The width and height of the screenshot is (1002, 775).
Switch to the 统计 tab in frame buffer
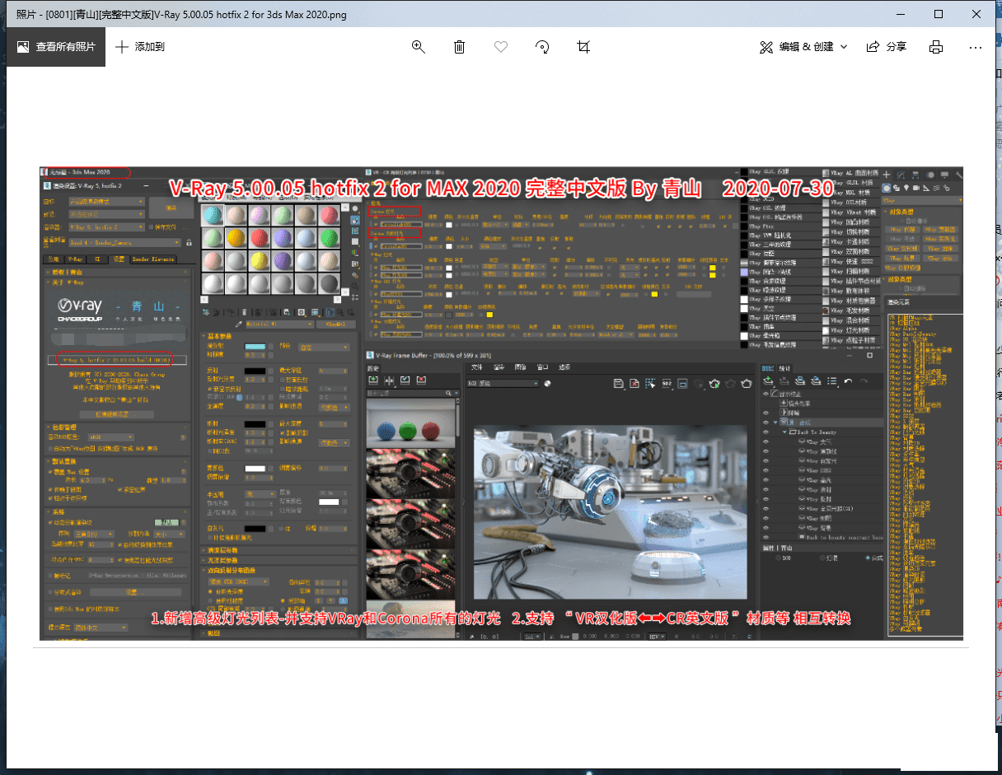coord(784,368)
